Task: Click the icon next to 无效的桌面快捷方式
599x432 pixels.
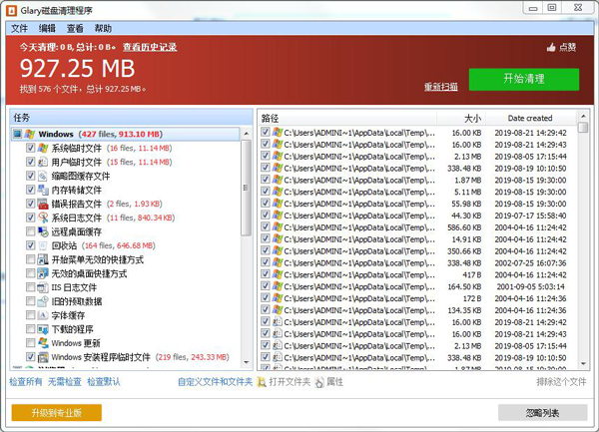Action: click(43, 273)
